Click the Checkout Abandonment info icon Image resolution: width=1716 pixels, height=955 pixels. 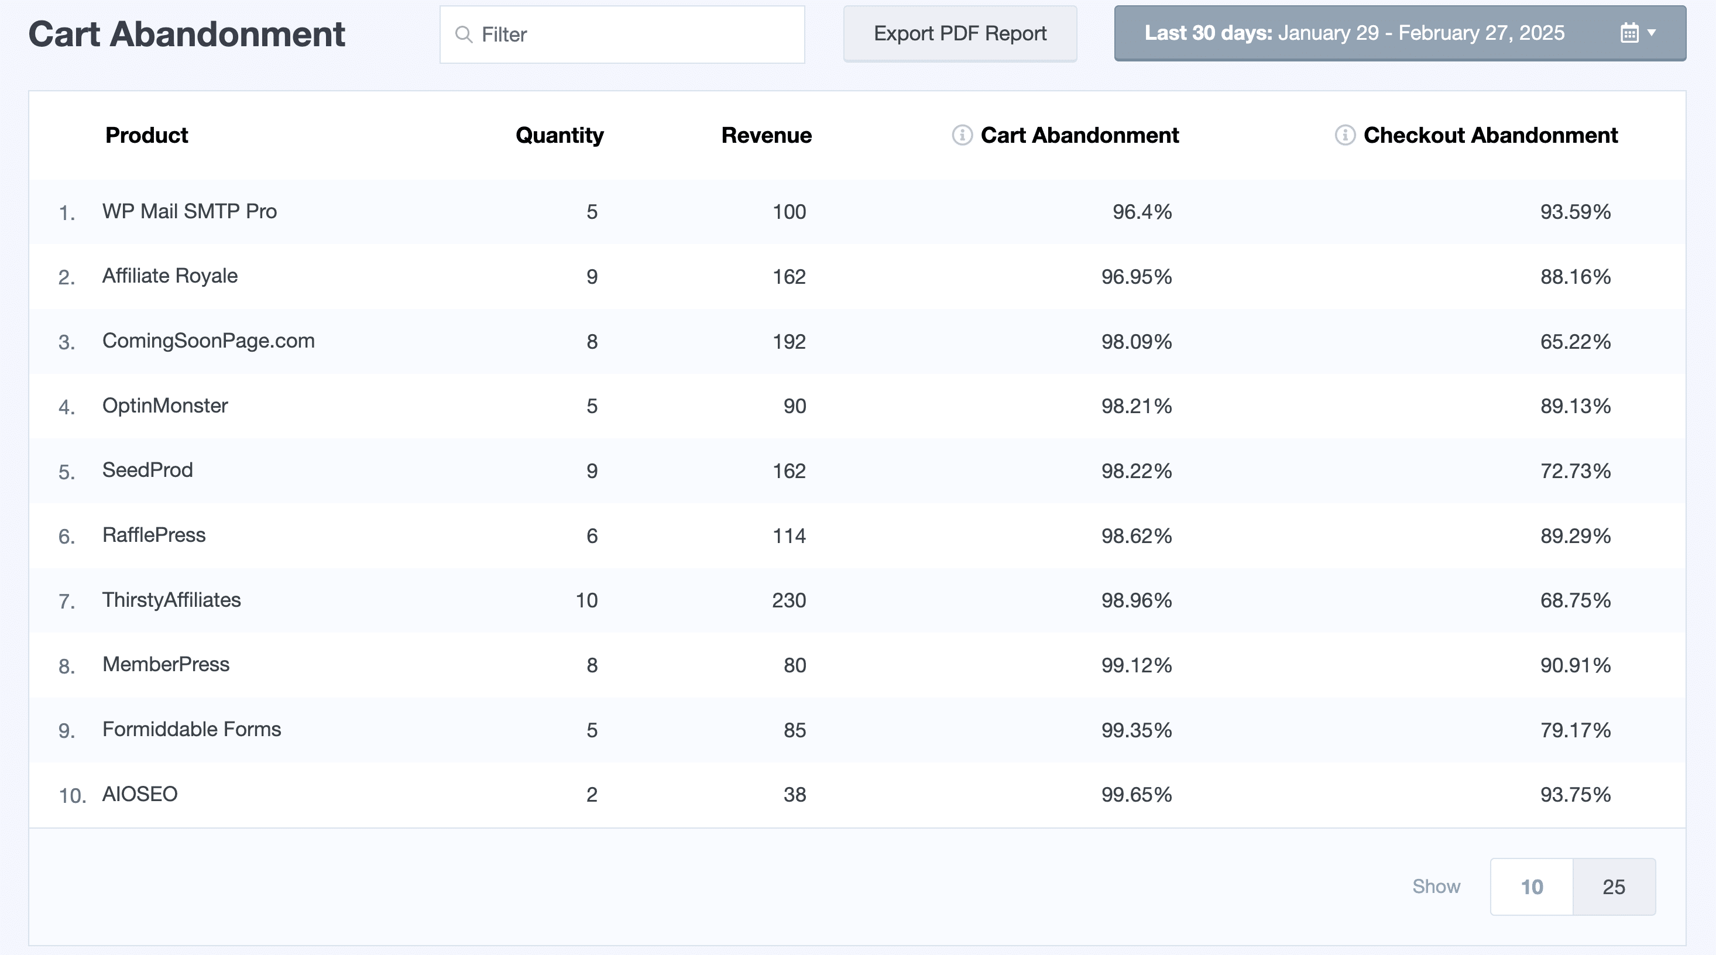1344,135
